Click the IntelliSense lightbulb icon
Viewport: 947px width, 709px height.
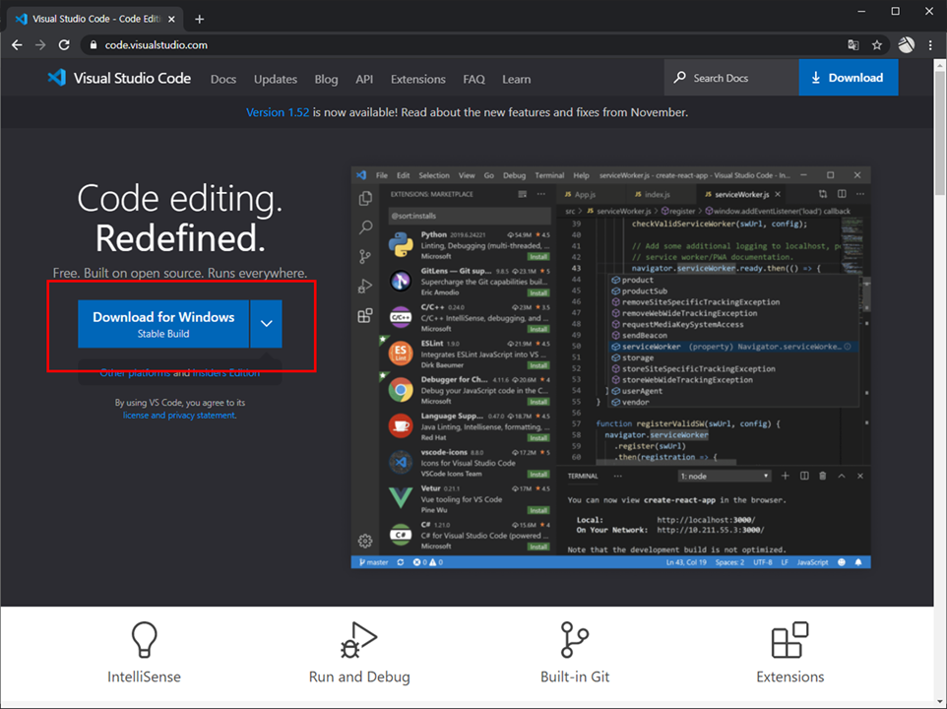coord(145,639)
